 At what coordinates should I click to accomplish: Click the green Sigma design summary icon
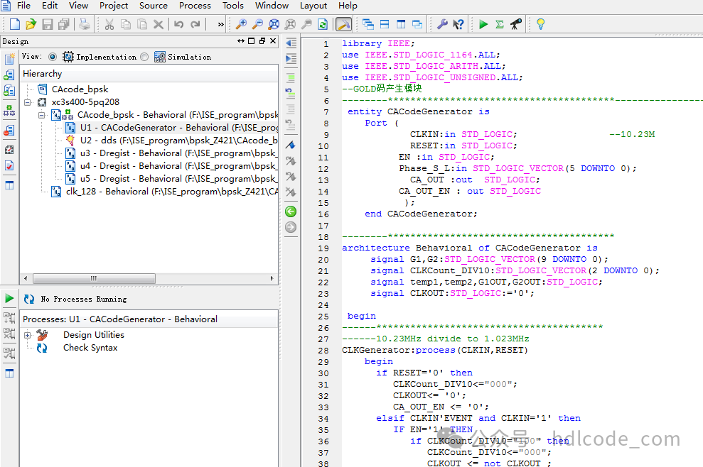coord(500,24)
